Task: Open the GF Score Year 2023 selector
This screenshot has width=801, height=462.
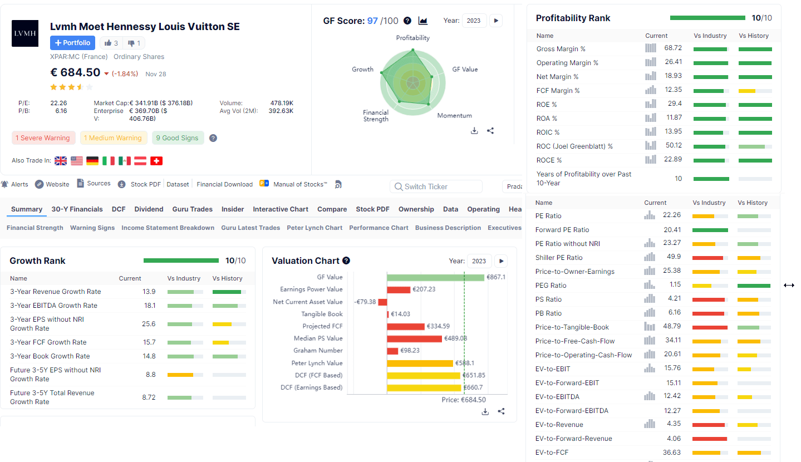Action: point(474,21)
